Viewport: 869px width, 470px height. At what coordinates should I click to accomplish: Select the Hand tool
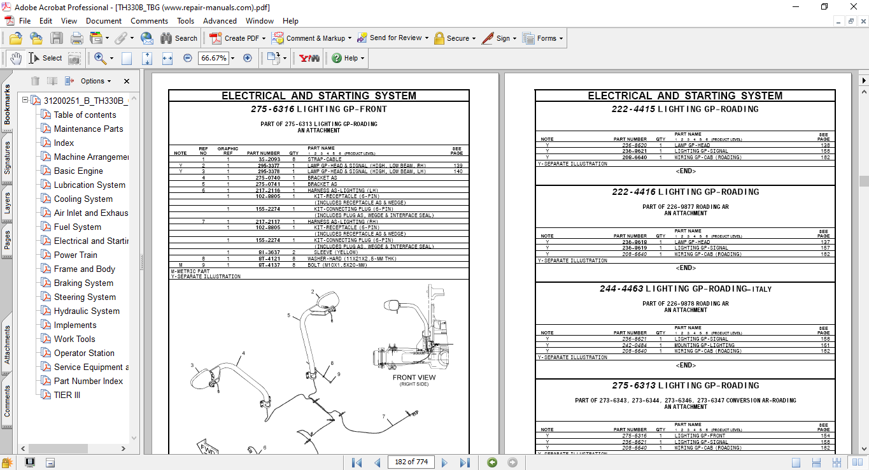click(15, 58)
